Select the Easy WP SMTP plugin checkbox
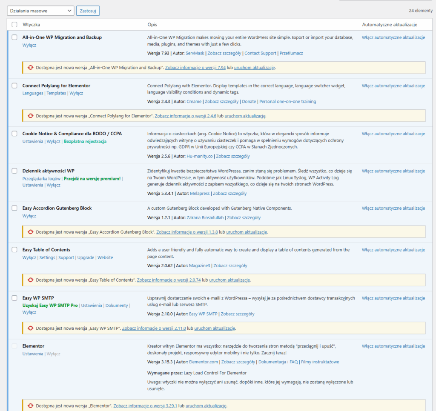Viewport: 436px width, 411px height. (14, 298)
